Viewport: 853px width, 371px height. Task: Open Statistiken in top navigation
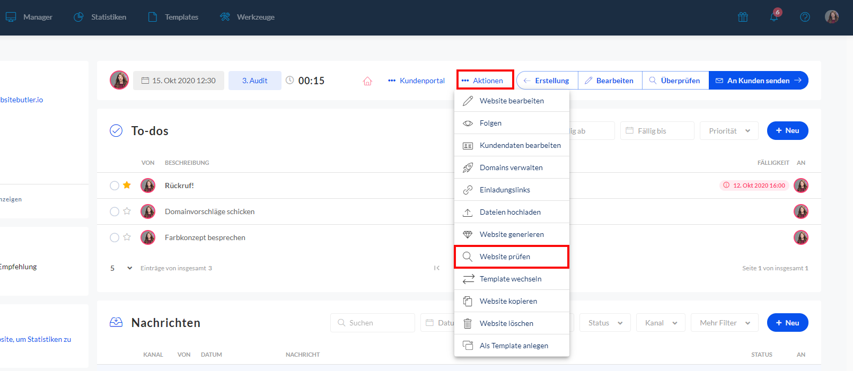click(x=100, y=17)
